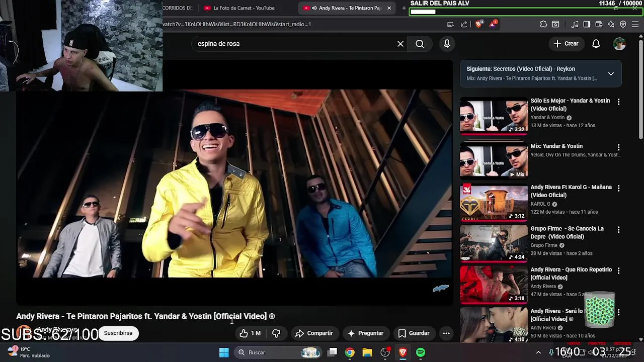Open a new browser tab
Viewport: 644px width, 362px height.
404,8
